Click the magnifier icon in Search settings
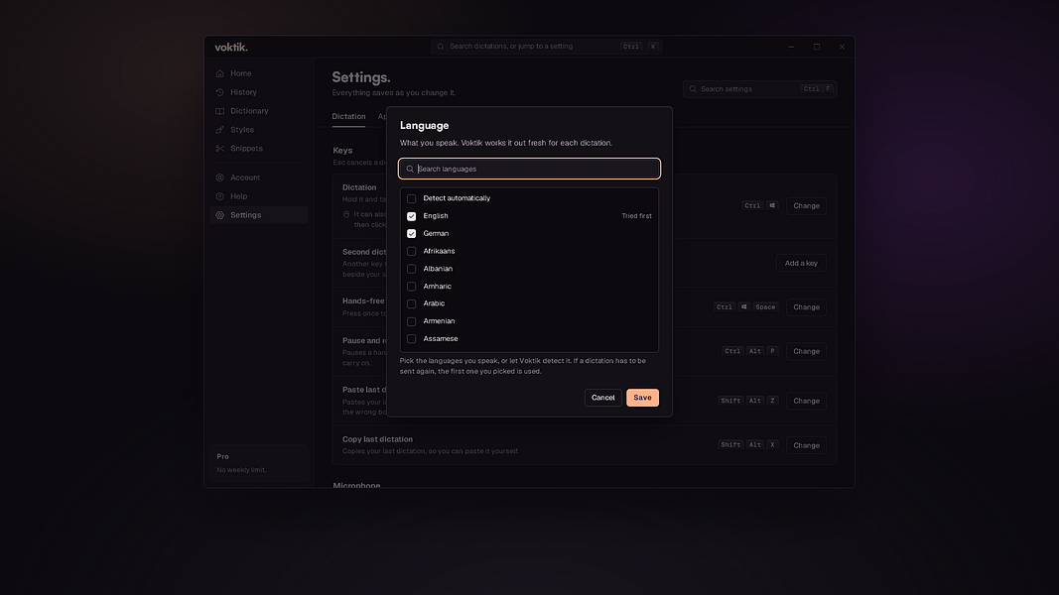The image size is (1059, 595). [x=693, y=89]
